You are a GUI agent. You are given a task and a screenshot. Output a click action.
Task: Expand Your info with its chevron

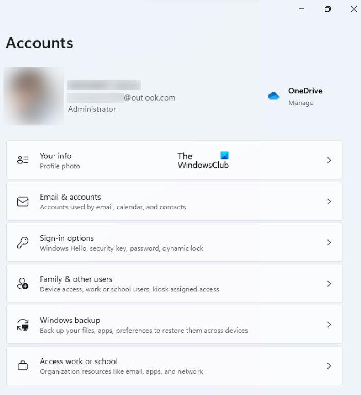pyautogui.click(x=329, y=160)
